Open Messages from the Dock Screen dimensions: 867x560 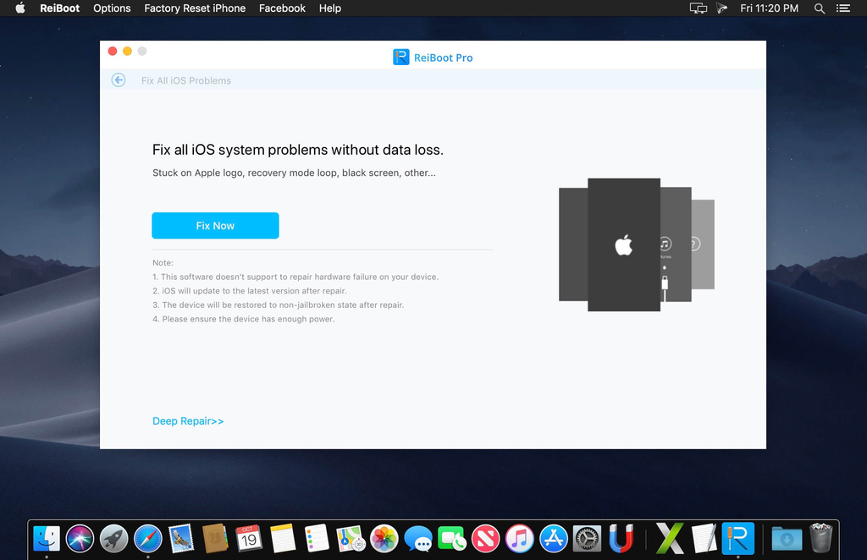coord(418,538)
